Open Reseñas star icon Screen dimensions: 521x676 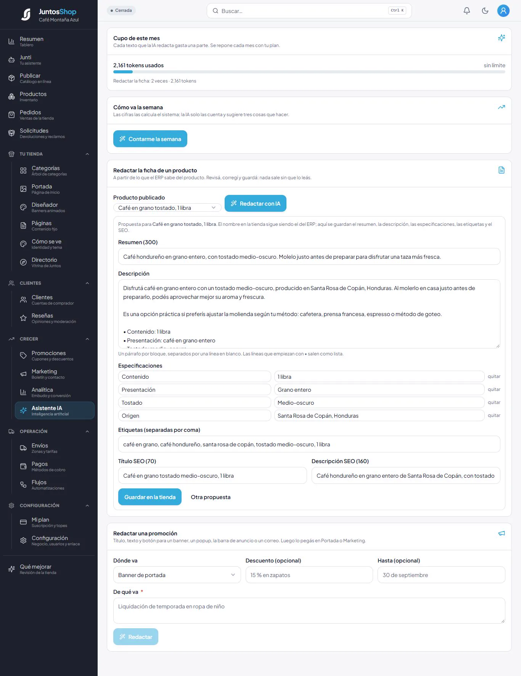pos(23,318)
